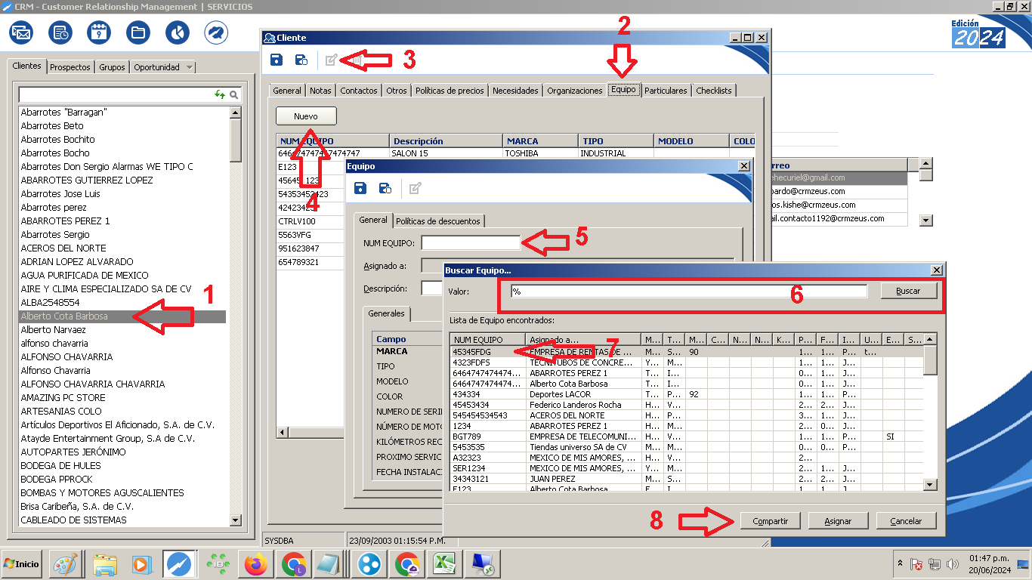Screen dimensions: 1032x580
Task: Open Firefox from the taskbar
Action: 258,564
